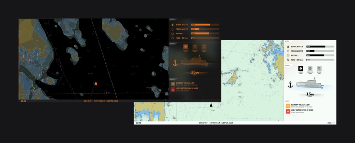Select the Levels tab header in light panel
The width and height of the screenshot is (355, 143).
coord(288,41)
